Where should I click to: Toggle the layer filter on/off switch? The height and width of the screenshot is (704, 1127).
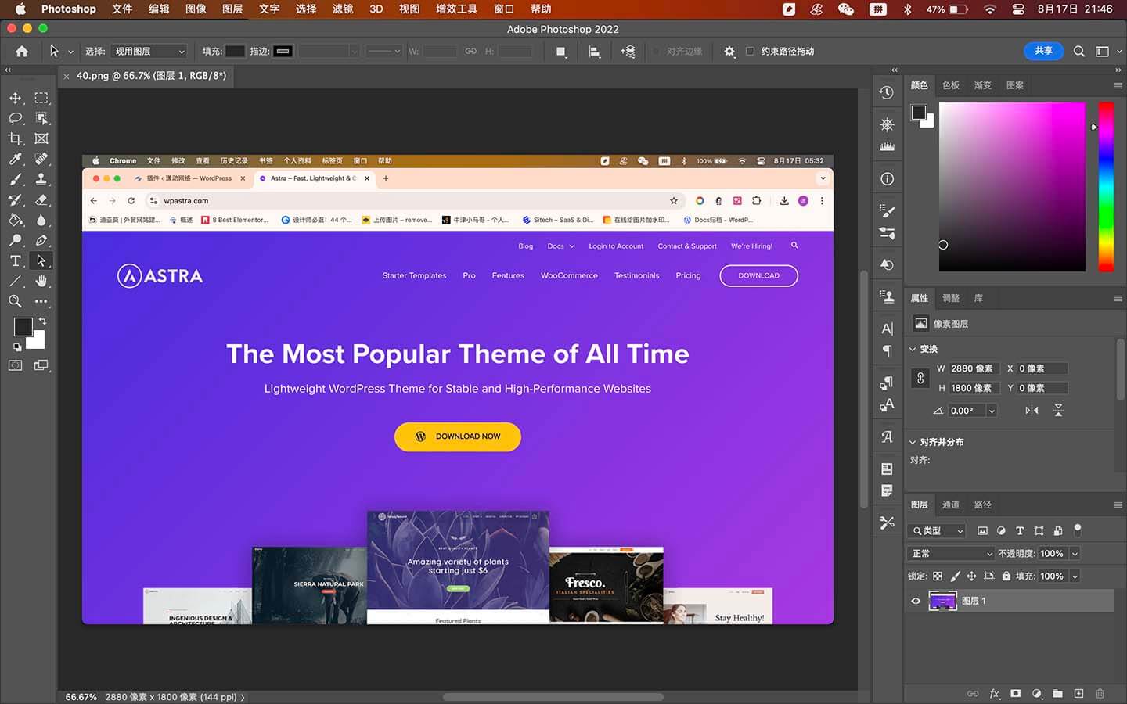click(1078, 530)
